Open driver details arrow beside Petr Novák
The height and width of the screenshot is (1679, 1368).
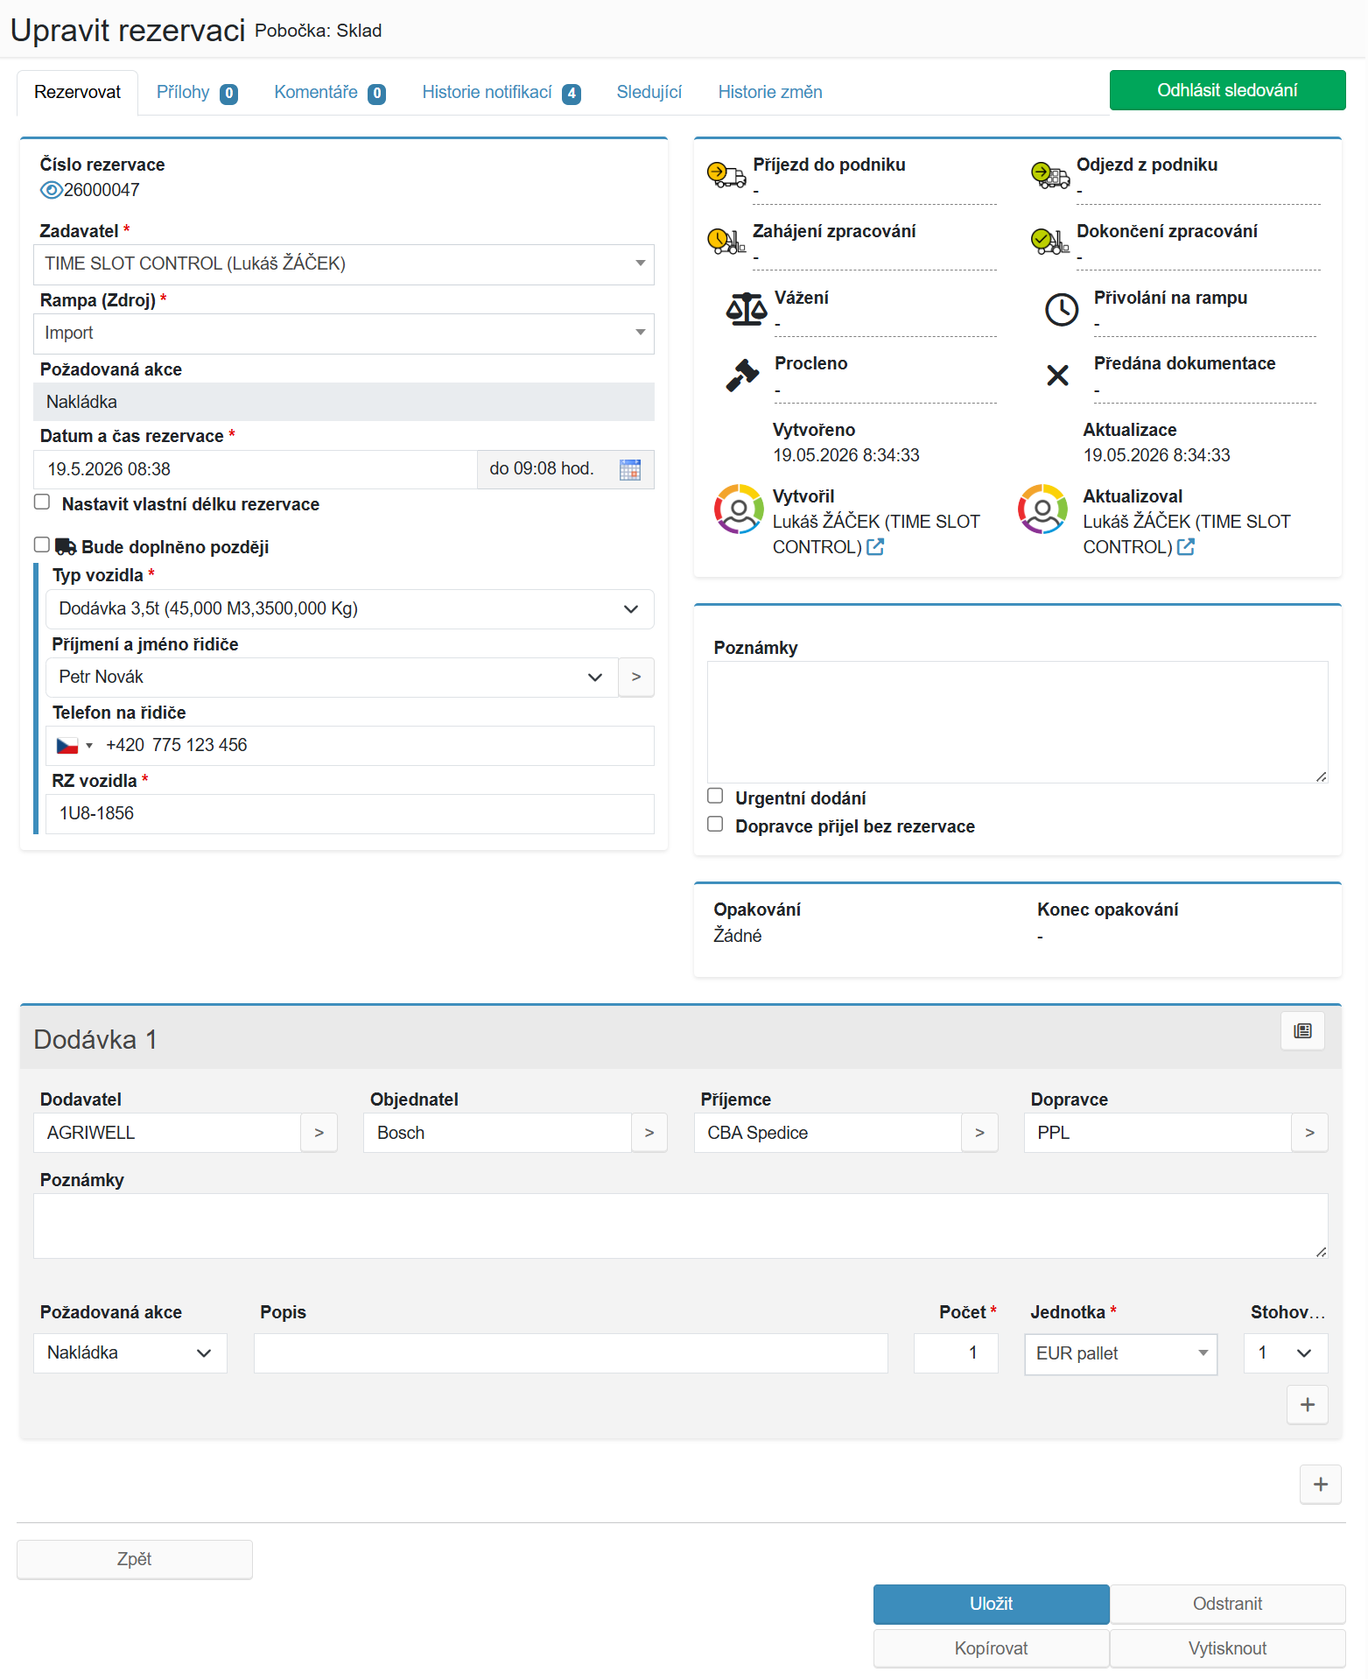[x=636, y=677]
